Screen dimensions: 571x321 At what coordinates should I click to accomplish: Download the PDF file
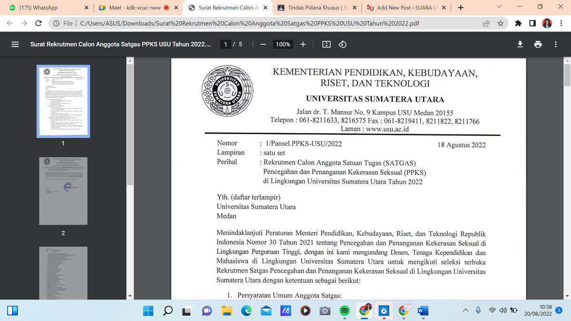click(520, 44)
